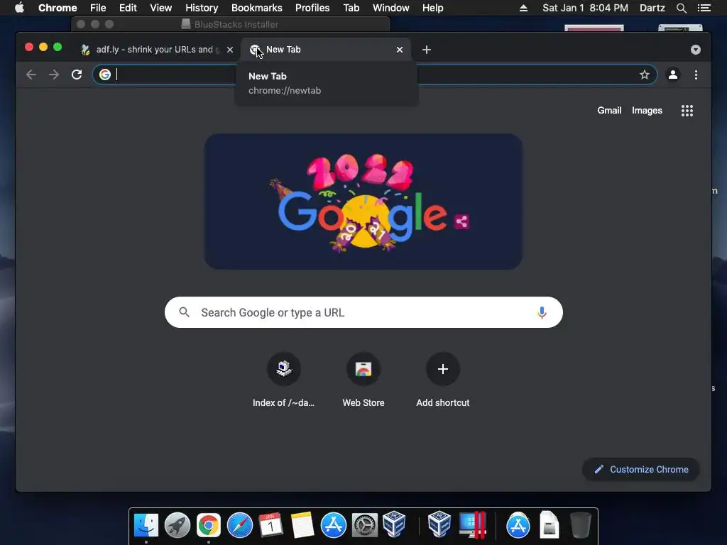Click the address bar field

pos(375,75)
